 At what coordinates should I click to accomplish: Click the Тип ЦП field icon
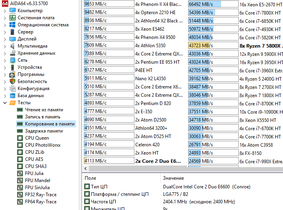pyautogui.click(x=87, y=186)
